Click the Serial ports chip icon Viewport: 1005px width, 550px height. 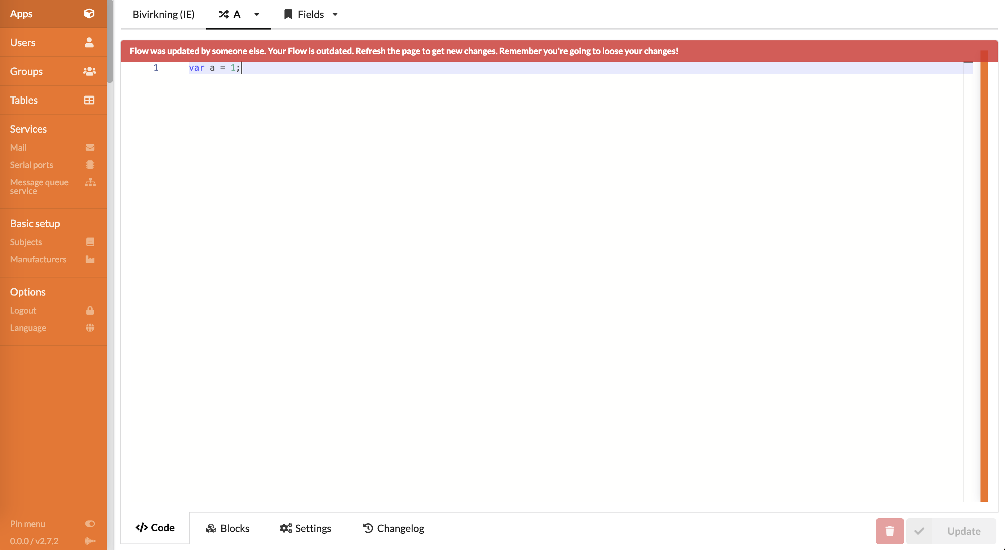pos(90,165)
